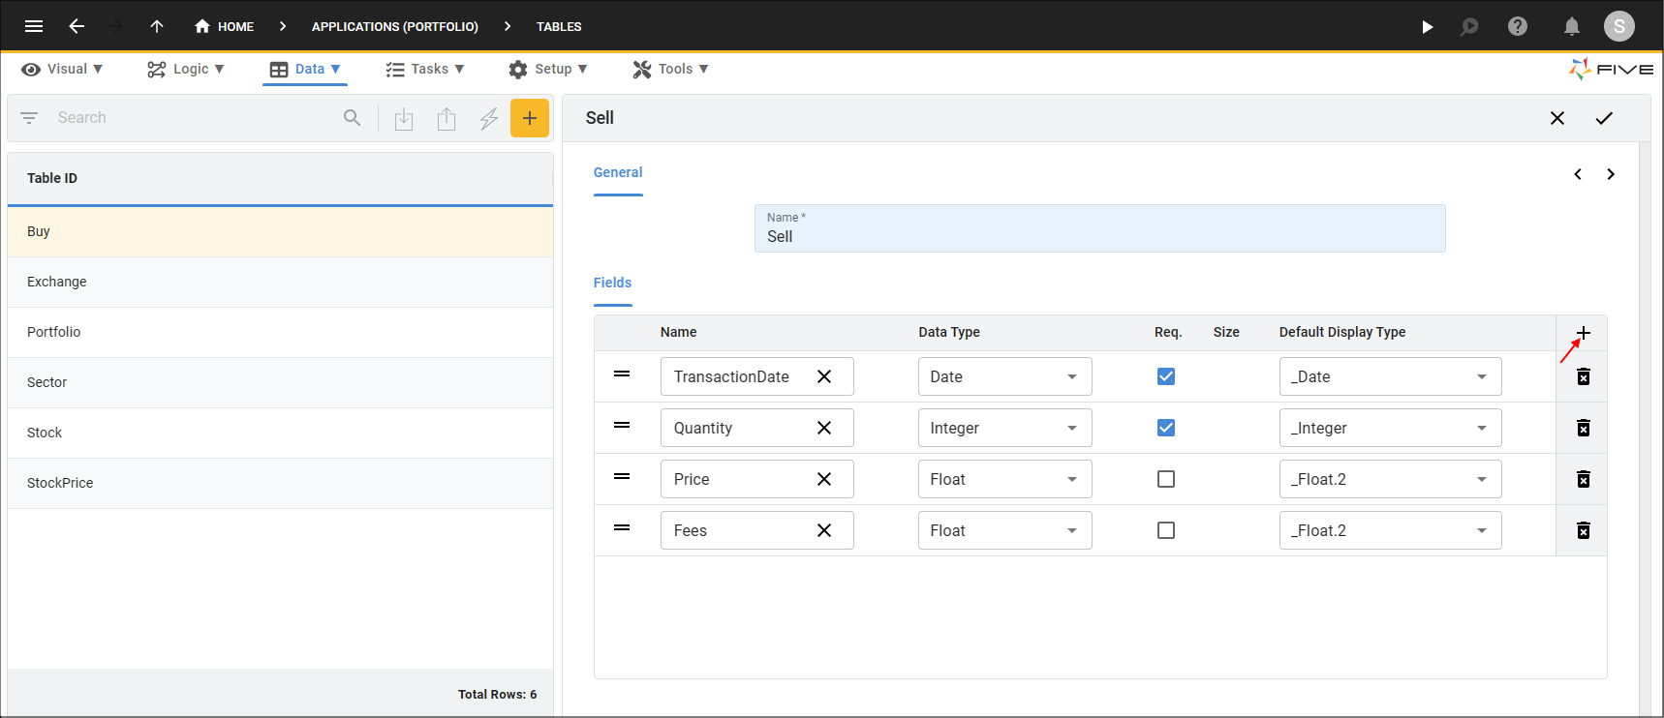Cancel the Sell form with X icon

pyautogui.click(x=1557, y=118)
